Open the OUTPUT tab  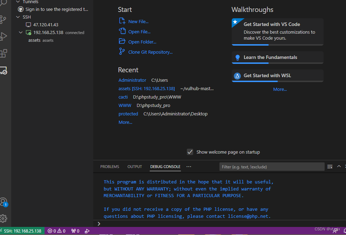click(x=135, y=167)
